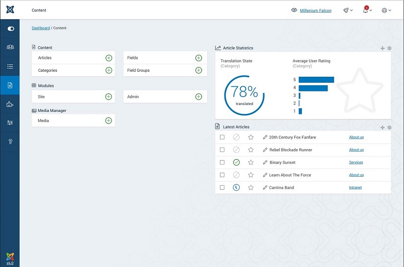Select the Cantina Band checkbox
Image resolution: width=404 pixels, height=267 pixels.
pyautogui.click(x=222, y=187)
